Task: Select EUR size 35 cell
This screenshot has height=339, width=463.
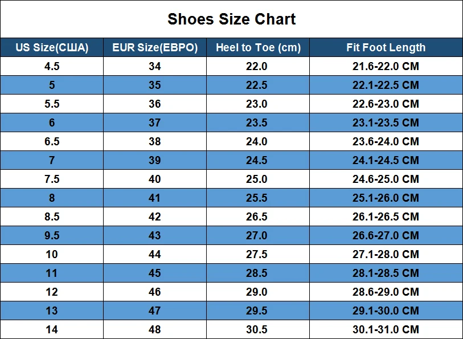Action: pos(155,85)
